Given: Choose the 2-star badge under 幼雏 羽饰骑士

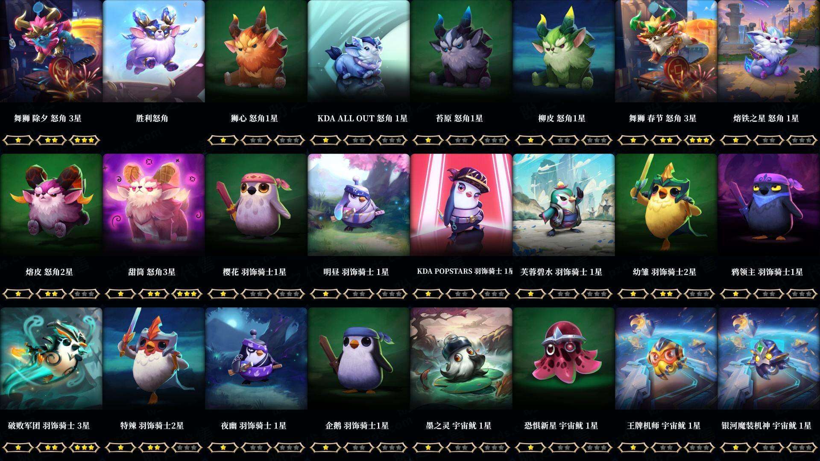Looking at the screenshot, I should (666, 294).
